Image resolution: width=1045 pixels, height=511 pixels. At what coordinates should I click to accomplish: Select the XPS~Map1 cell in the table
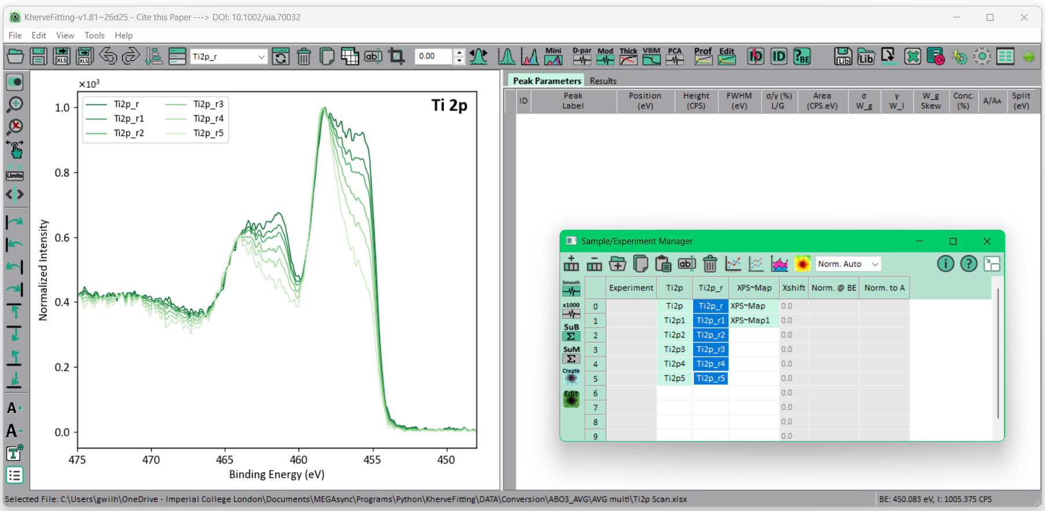tap(753, 321)
